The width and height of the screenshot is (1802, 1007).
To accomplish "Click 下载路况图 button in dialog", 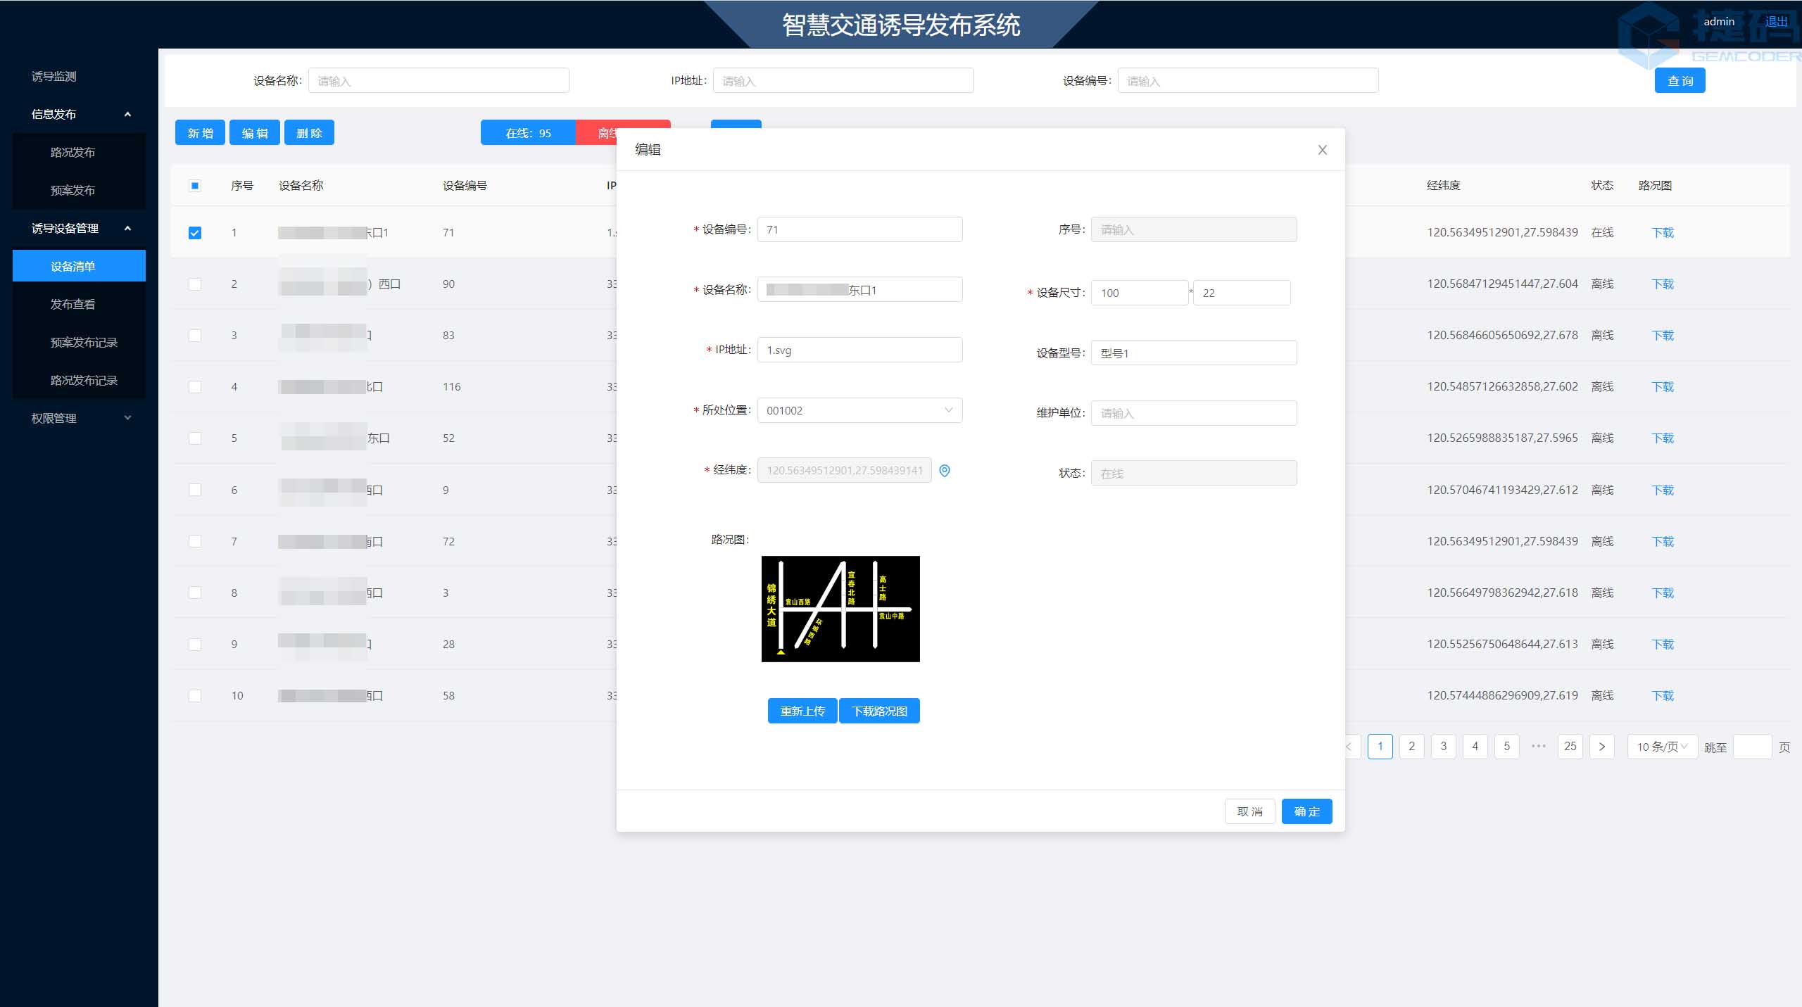I will point(880,710).
